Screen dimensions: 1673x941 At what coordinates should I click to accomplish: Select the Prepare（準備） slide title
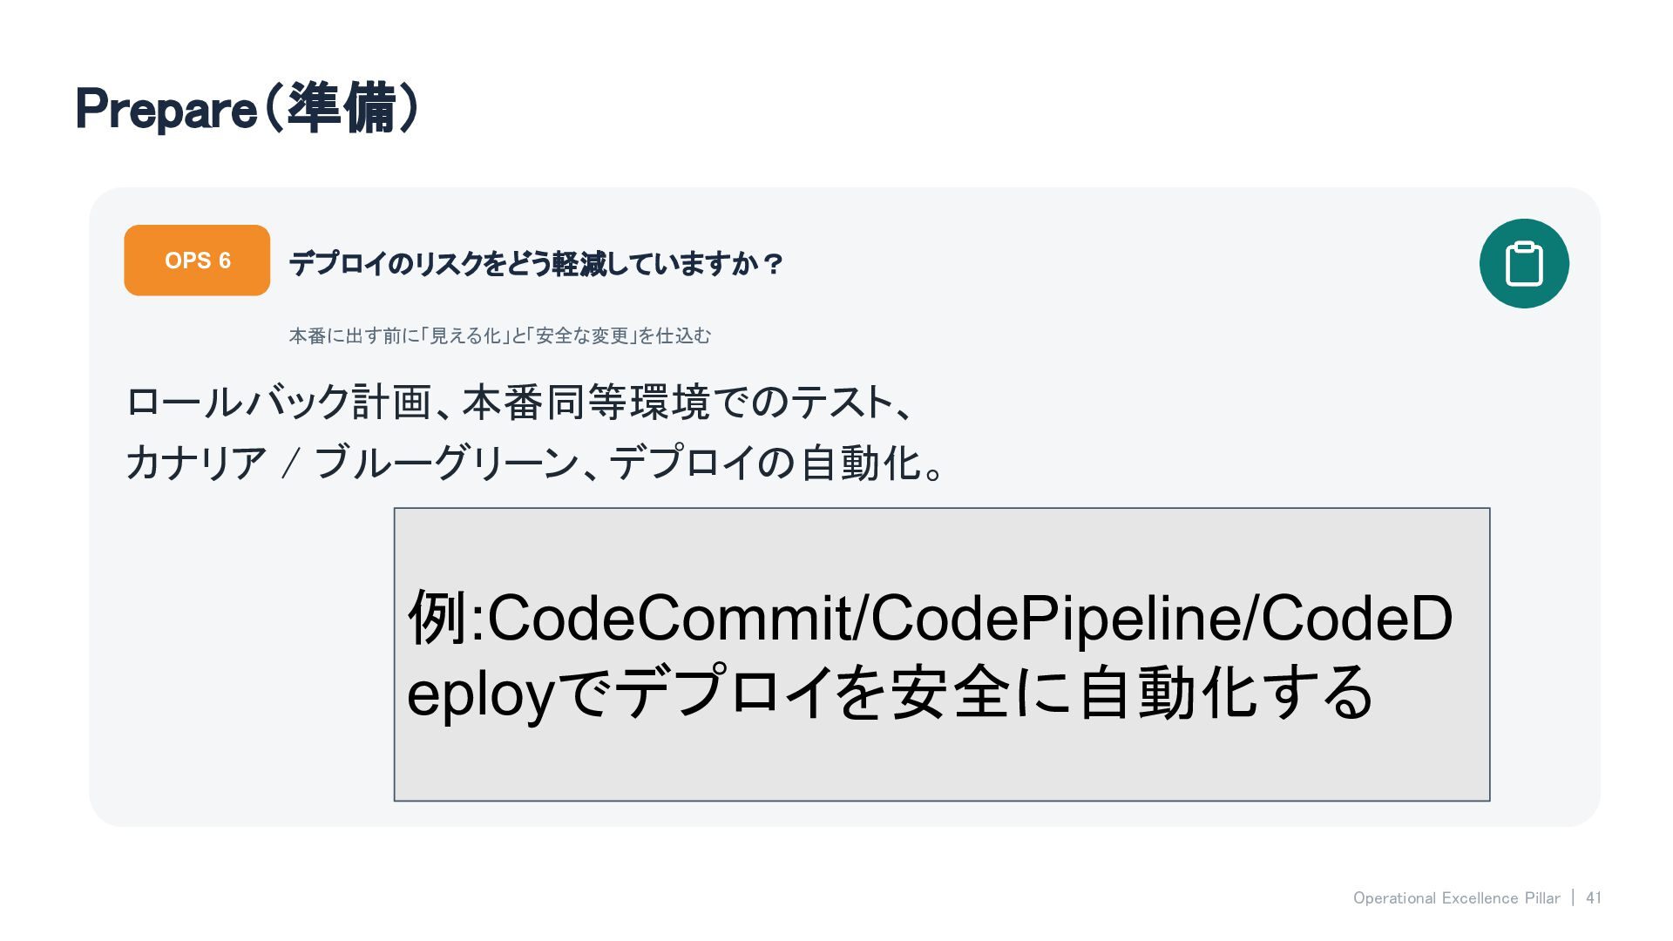(x=247, y=109)
